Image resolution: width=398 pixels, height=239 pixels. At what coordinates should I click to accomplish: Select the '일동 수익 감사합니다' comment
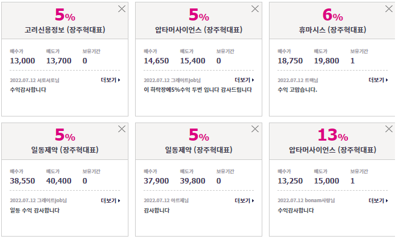pos(35,210)
